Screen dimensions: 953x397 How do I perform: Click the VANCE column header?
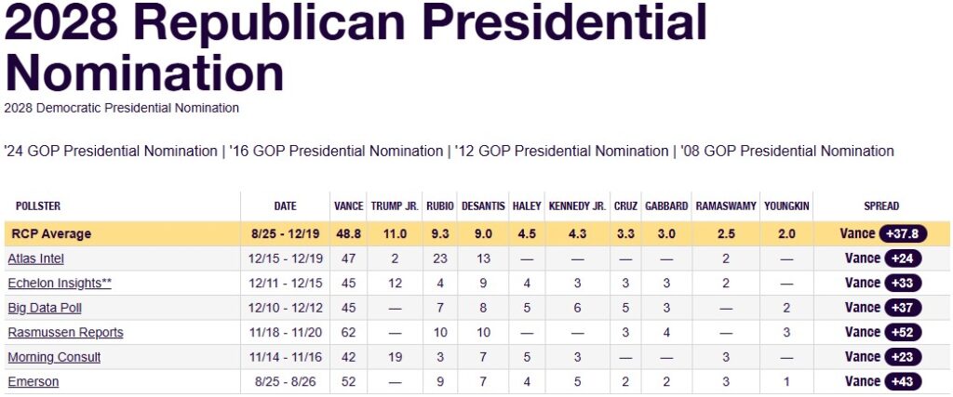[x=349, y=206]
